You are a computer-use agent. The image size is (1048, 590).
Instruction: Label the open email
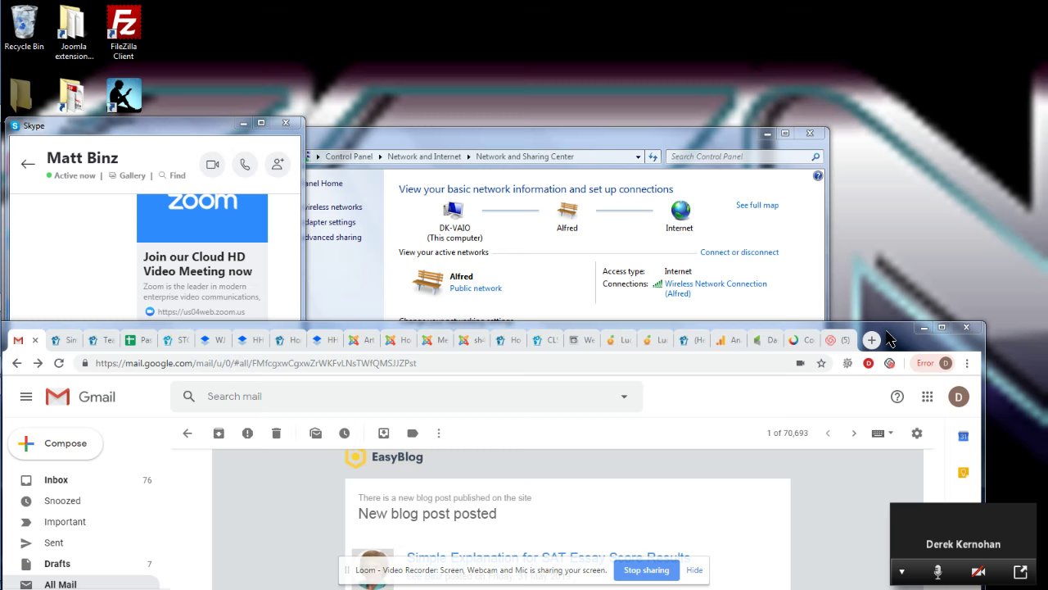pos(412,433)
